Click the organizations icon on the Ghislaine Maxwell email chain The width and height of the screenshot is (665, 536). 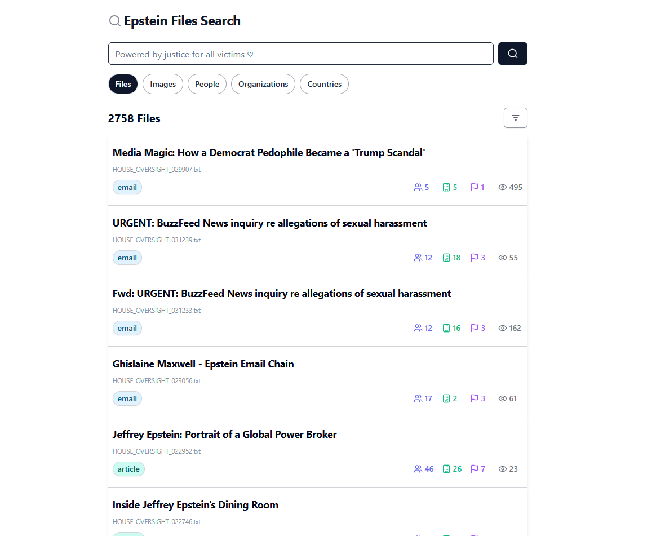coord(447,398)
